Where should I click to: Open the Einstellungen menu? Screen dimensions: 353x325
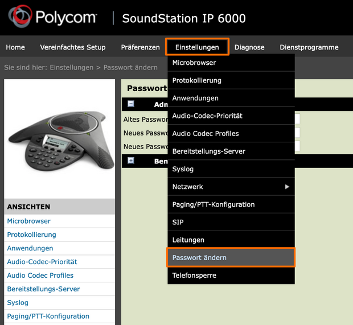coord(197,47)
